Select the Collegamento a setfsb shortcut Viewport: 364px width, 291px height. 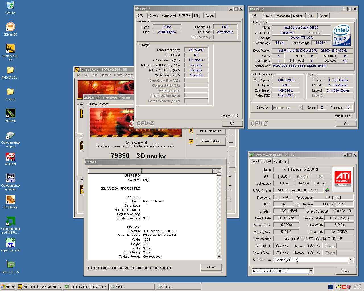(10, 182)
